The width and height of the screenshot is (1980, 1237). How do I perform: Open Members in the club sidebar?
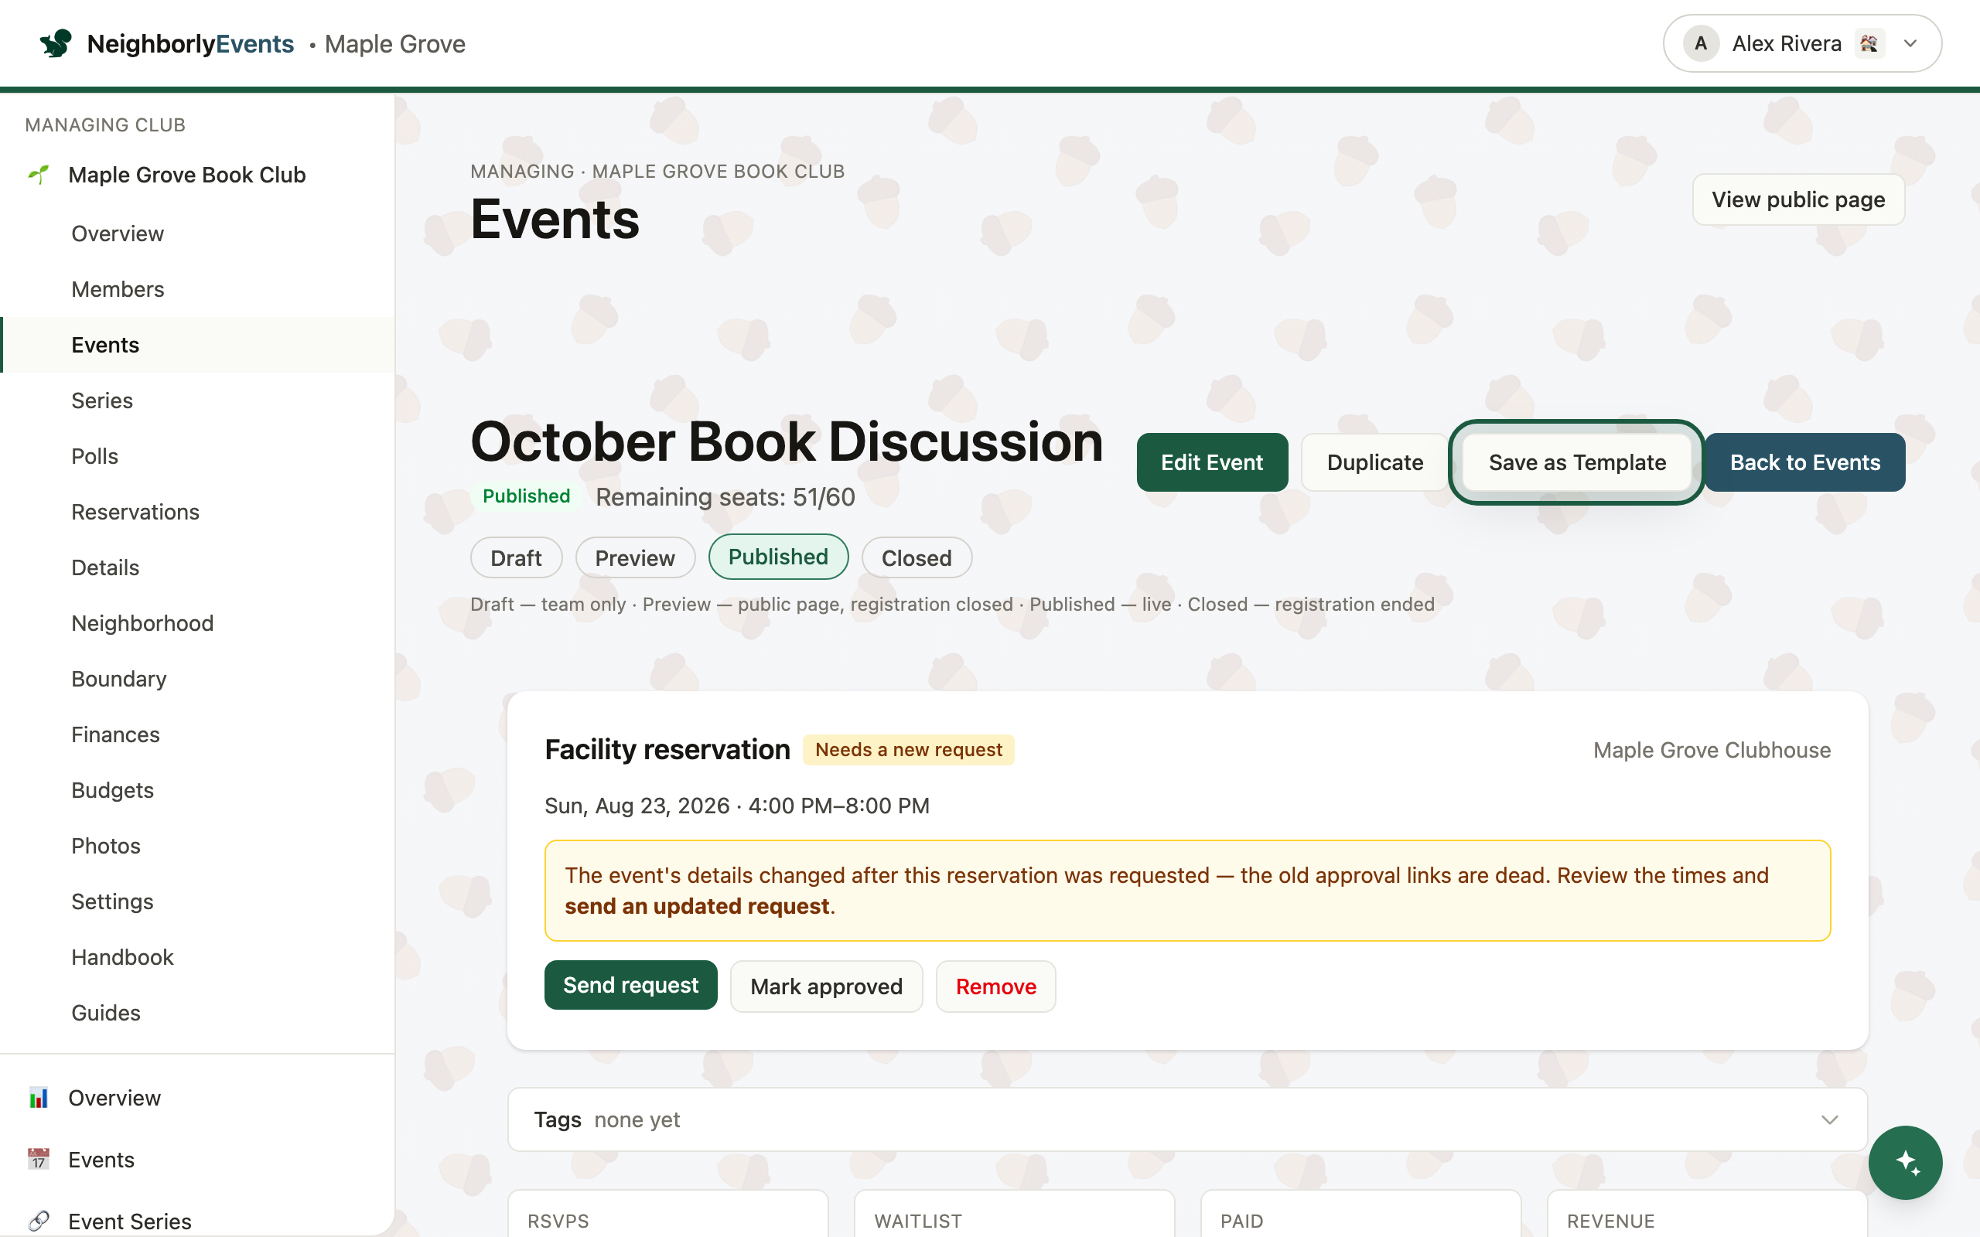click(x=197, y=289)
